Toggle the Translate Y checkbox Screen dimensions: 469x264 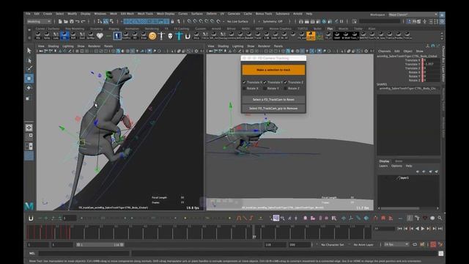(x=265, y=82)
